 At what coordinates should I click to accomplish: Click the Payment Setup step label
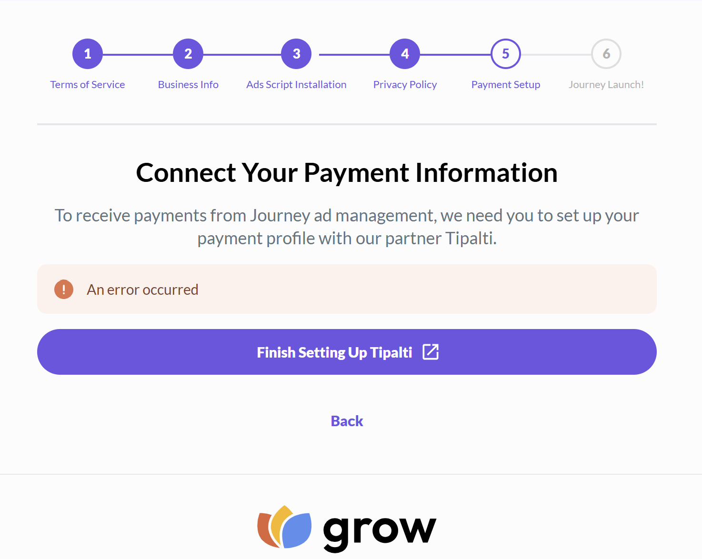pos(506,85)
